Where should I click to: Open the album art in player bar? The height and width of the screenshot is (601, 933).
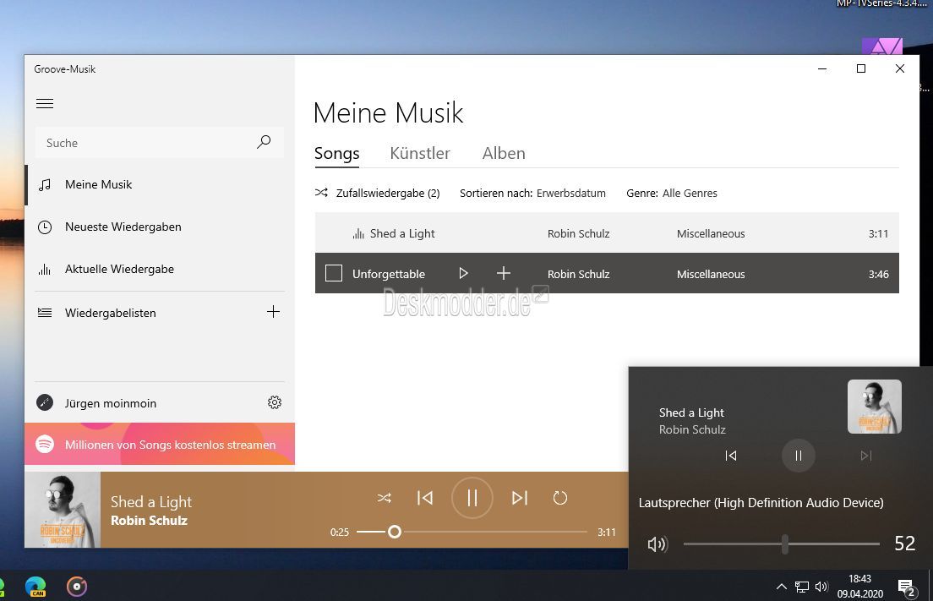(63, 510)
